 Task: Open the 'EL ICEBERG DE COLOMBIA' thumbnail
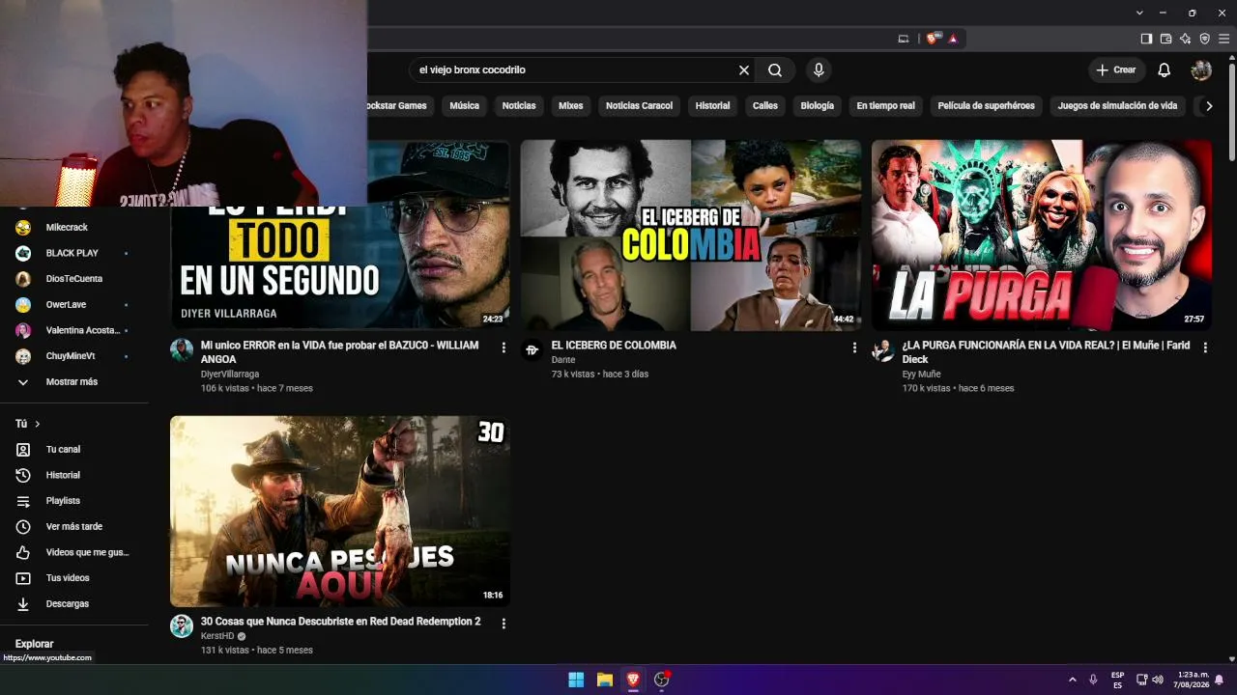[691, 236]
